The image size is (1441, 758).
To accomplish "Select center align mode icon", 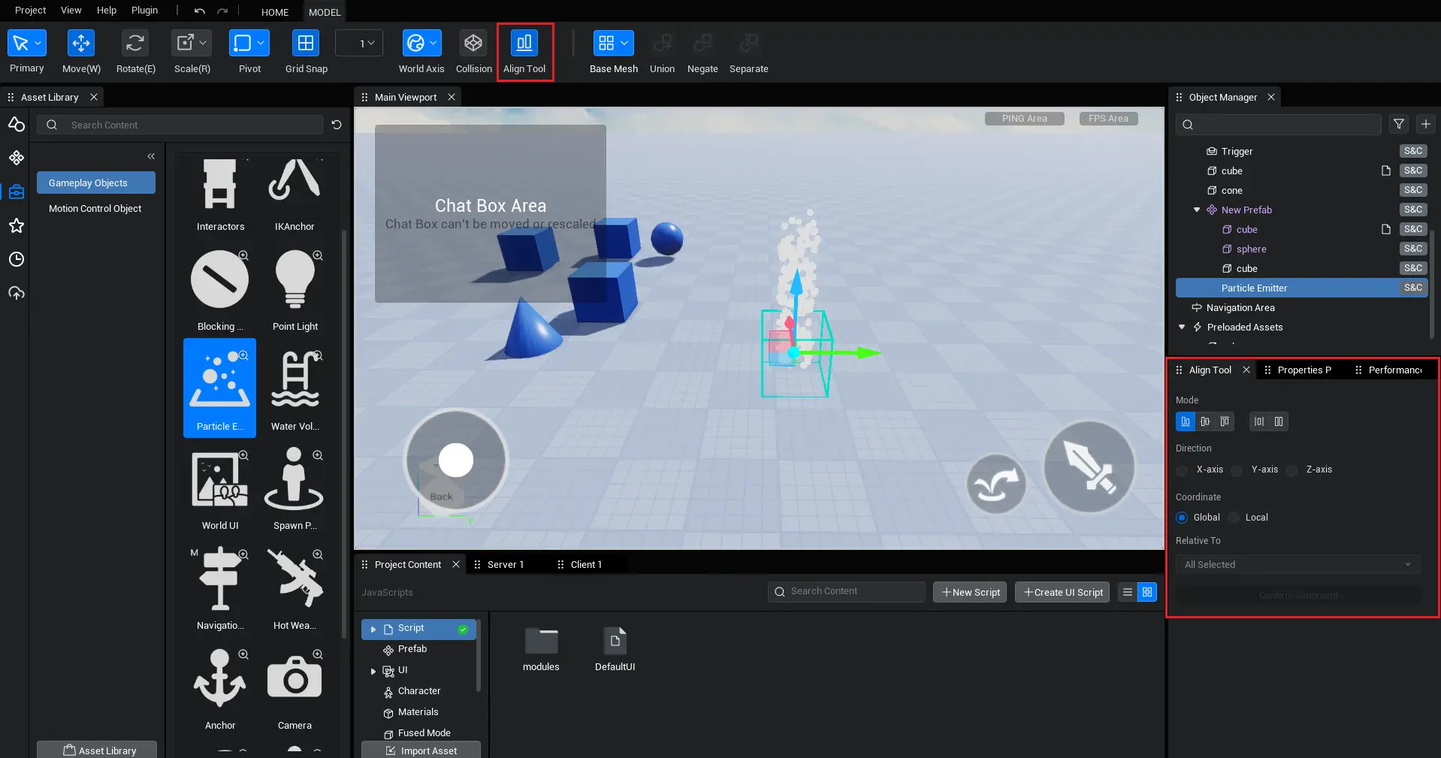I will 1205,421.
